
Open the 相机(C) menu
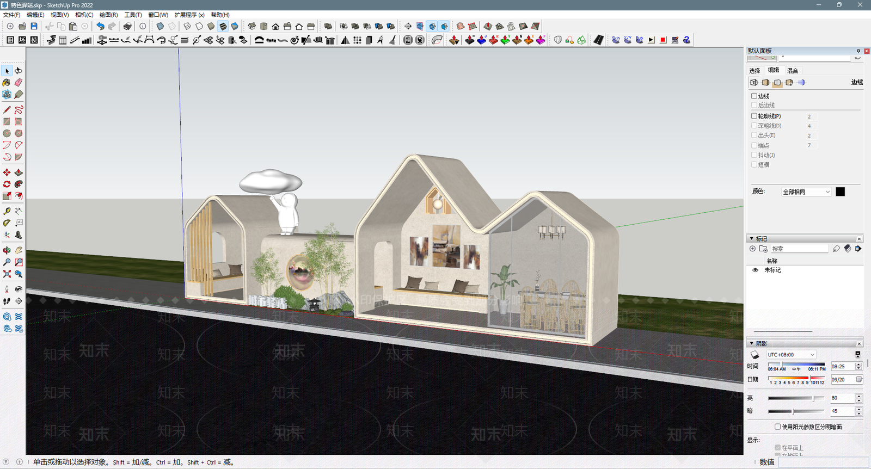click(84, 15)
